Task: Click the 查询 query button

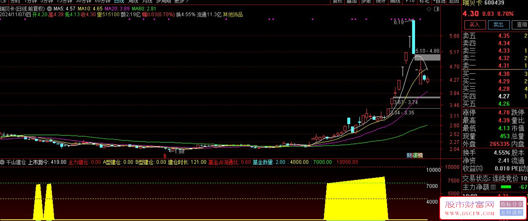Action: pyautogui.click(x=521, y=25)
